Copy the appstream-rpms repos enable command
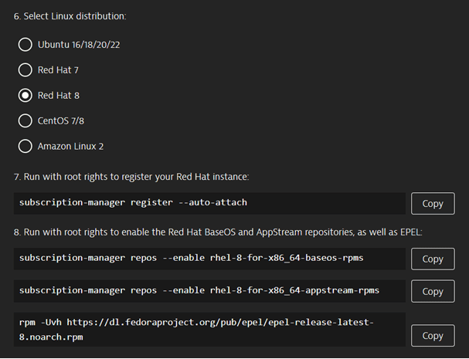This screenshot has width=469, height=359. (x=433, y=291)
